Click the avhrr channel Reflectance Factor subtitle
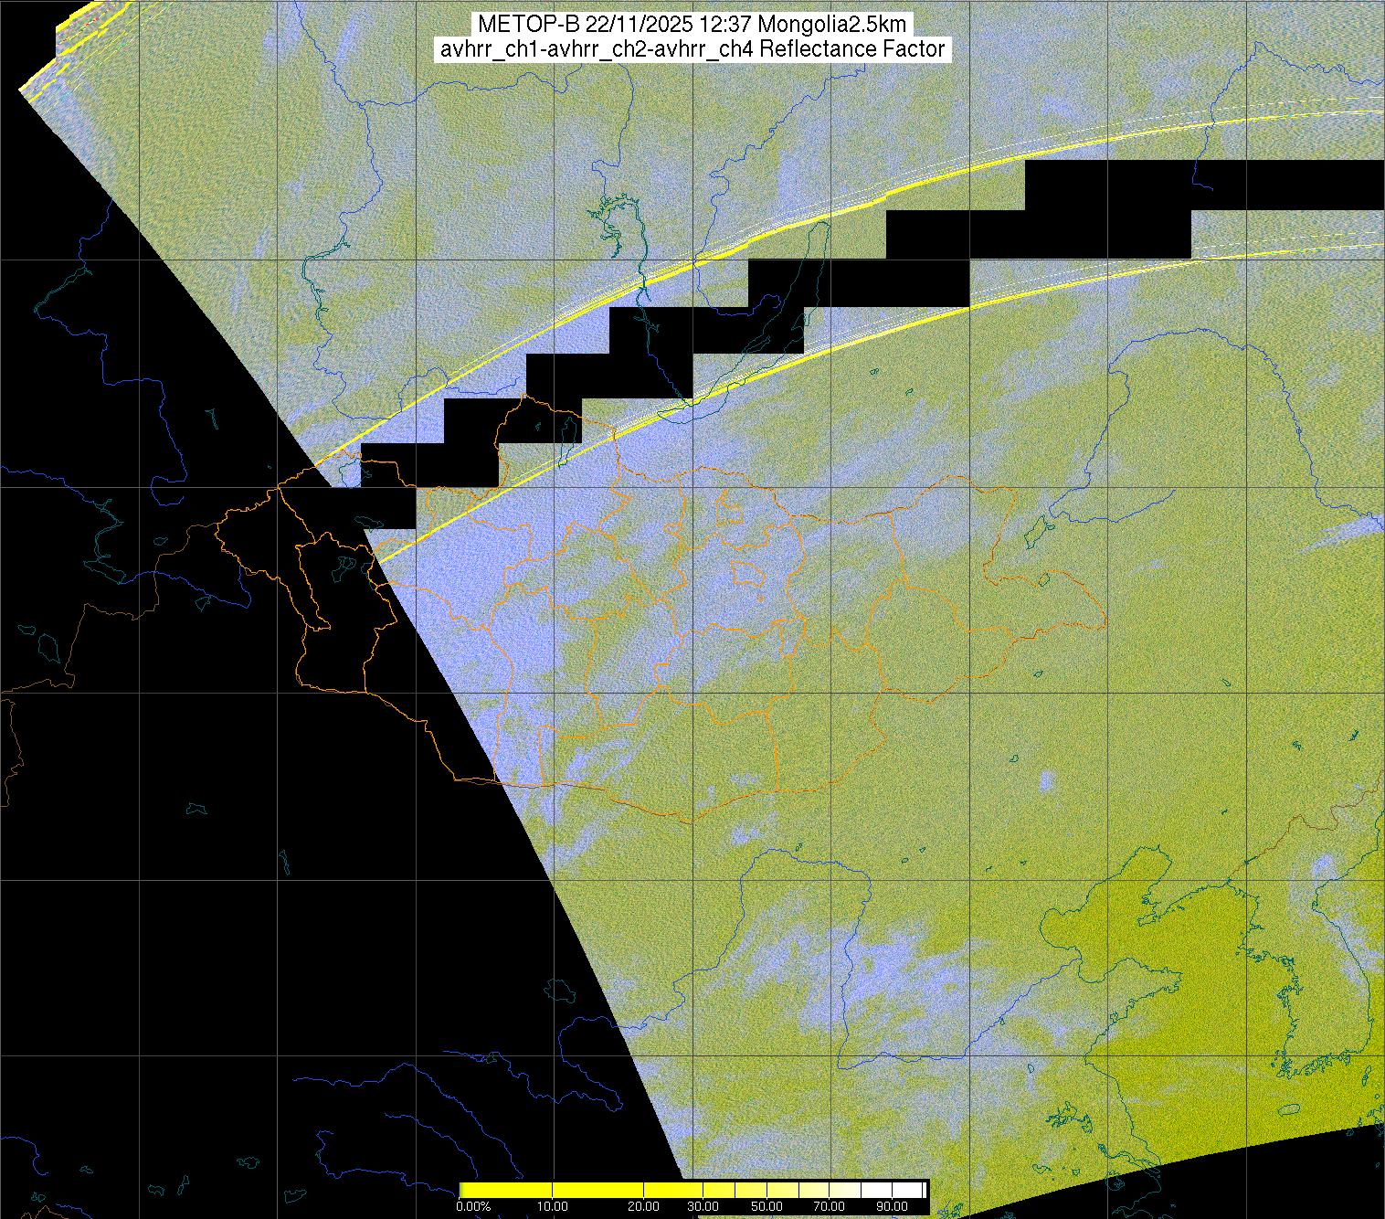Image resolution: width=1385 pixels, height=1219 pixels. point(692,49)
